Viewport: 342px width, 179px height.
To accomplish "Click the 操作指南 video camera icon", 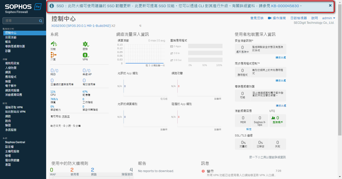I will point(269,18).
